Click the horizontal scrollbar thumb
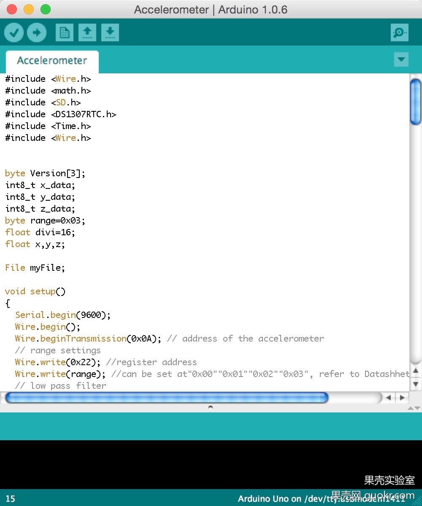The width and height of the screenshot is (422, 506). pos(167,398)
